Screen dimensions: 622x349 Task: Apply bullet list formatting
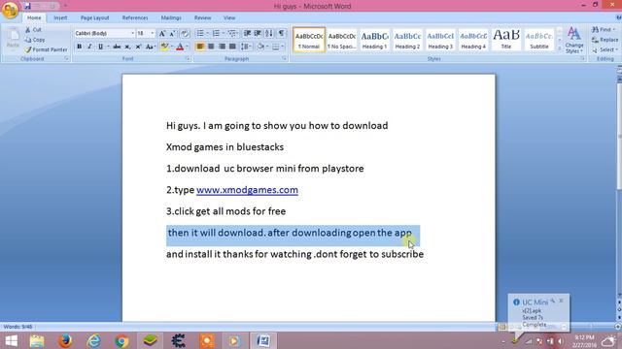point(200,33)
